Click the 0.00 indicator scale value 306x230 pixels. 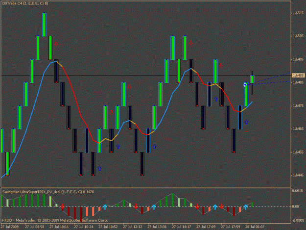(x=296, y=206)
